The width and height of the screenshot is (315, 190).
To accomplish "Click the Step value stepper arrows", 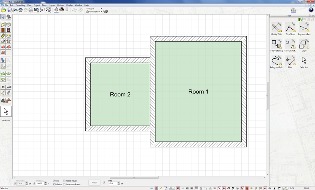I will [x=119, y=183].
